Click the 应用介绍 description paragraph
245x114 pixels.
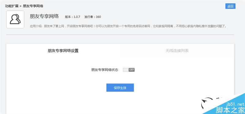128,26
